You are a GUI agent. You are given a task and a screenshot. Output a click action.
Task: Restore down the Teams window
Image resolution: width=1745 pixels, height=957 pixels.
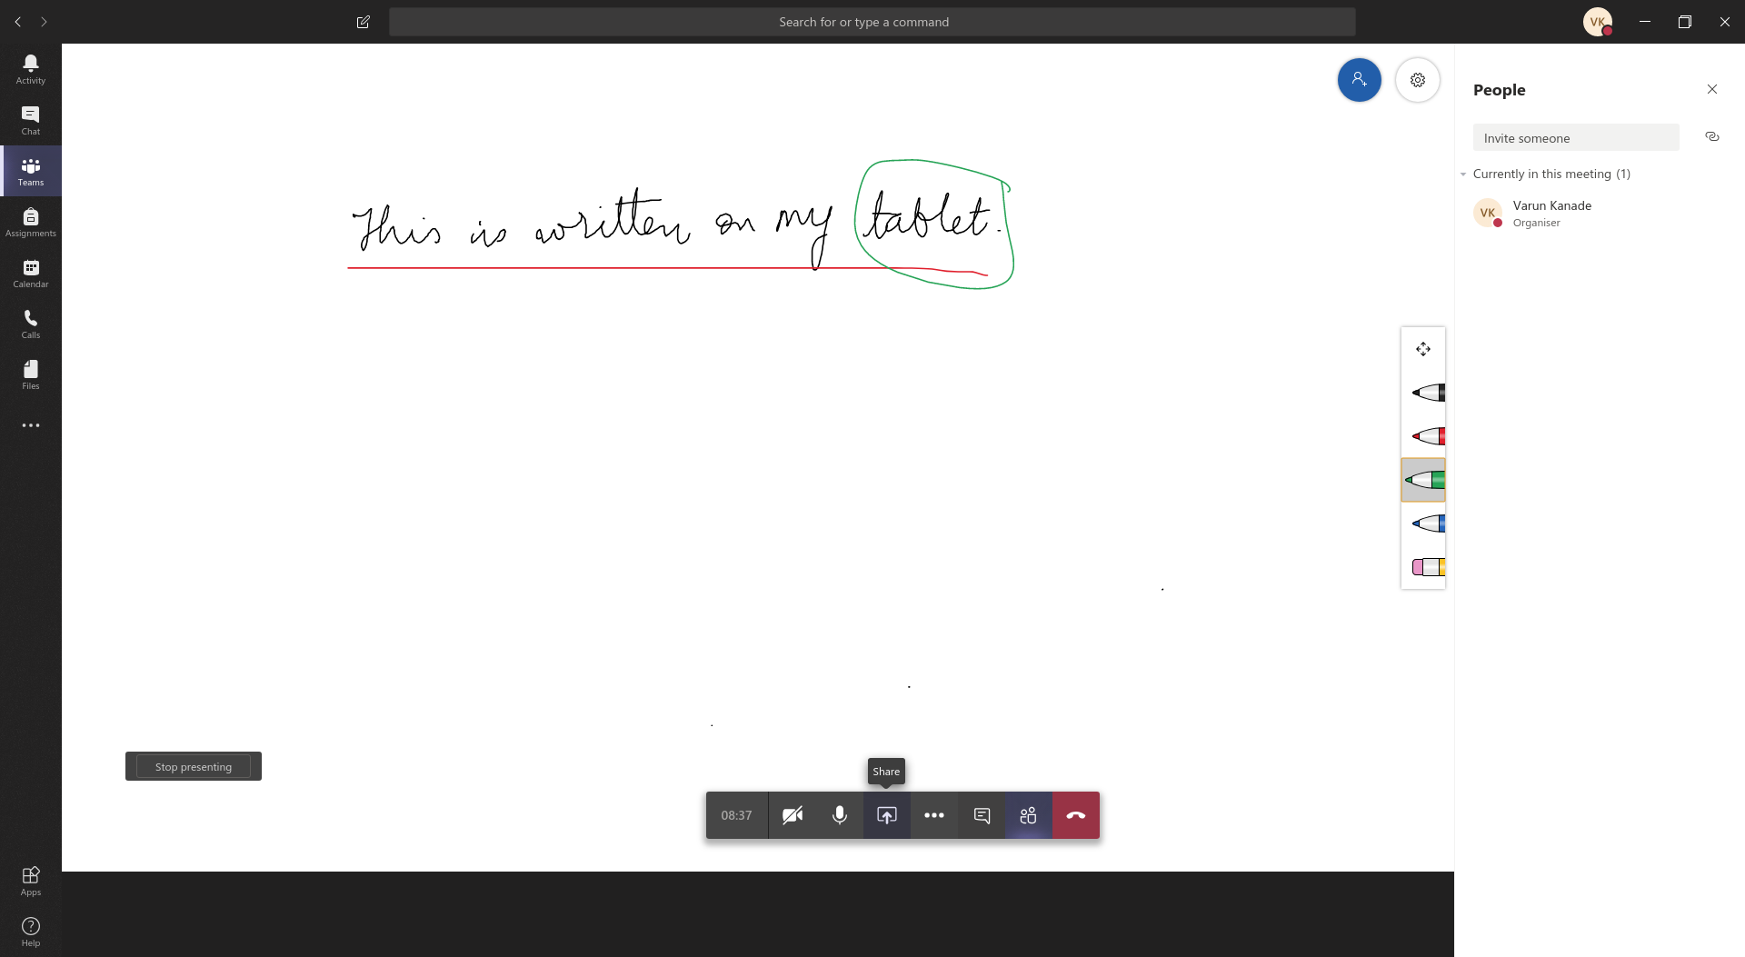point(1685,22)
